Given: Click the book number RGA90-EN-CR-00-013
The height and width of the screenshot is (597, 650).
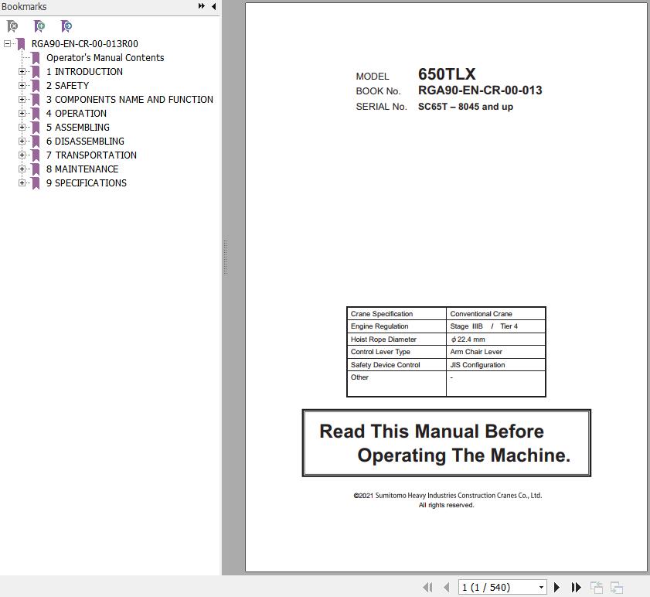Looking at the screenshot, I should click(x=480, y=90).
